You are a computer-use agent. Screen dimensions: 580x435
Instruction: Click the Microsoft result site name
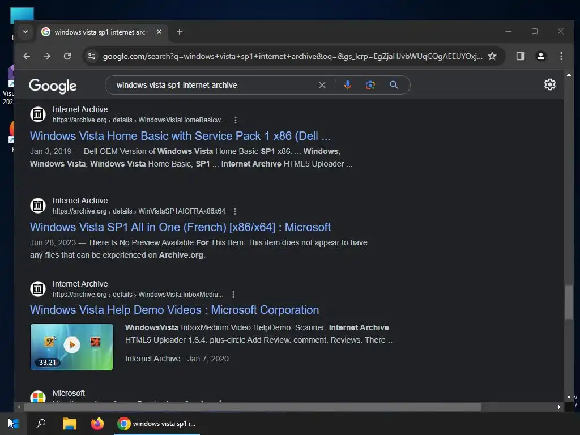click(69, 393)
